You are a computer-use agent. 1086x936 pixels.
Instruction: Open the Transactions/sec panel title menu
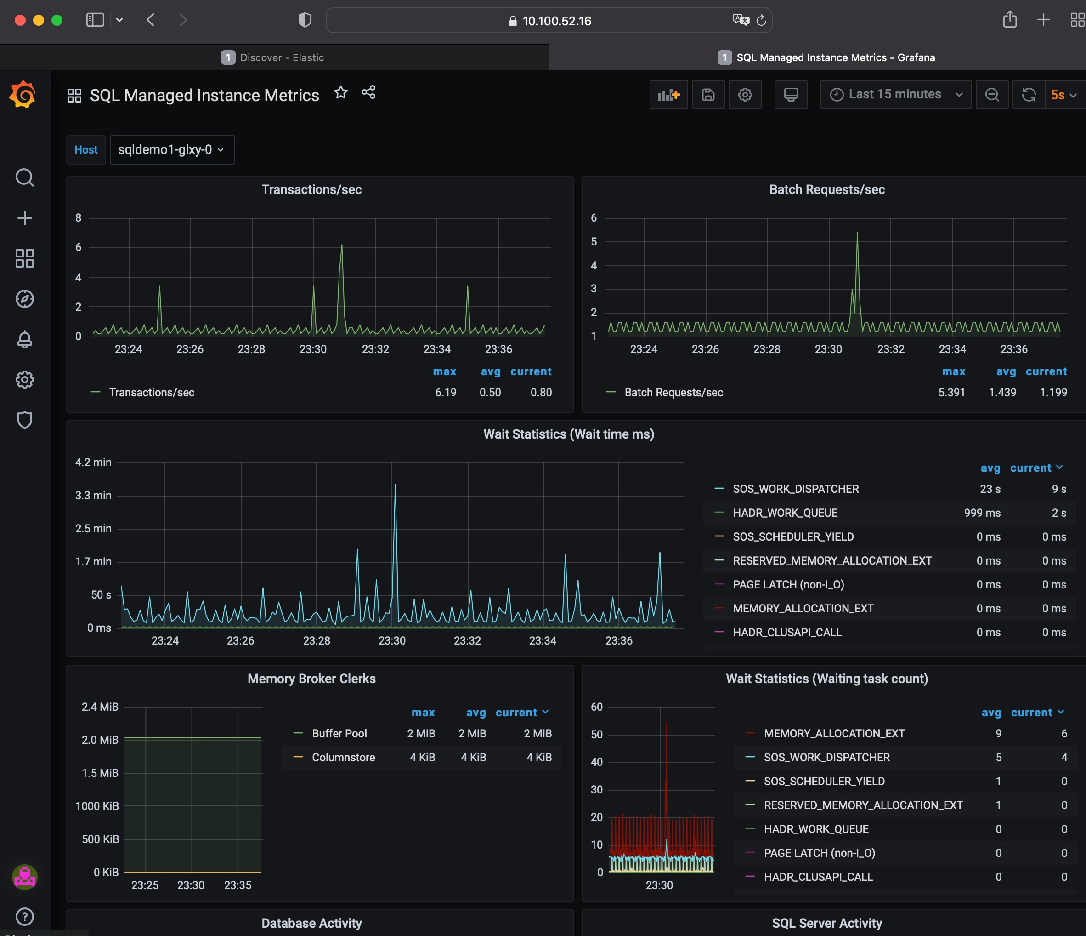point(311,189)
